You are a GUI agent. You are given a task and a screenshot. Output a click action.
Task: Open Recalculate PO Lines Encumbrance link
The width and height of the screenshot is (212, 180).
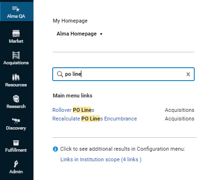coord(95,119)
